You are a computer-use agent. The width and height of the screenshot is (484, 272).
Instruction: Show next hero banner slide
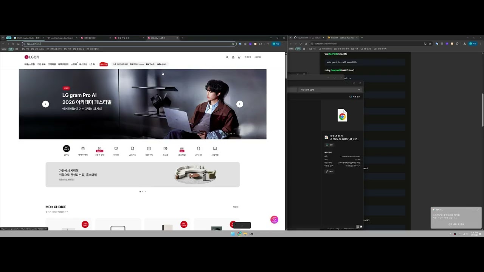(240, 104)
